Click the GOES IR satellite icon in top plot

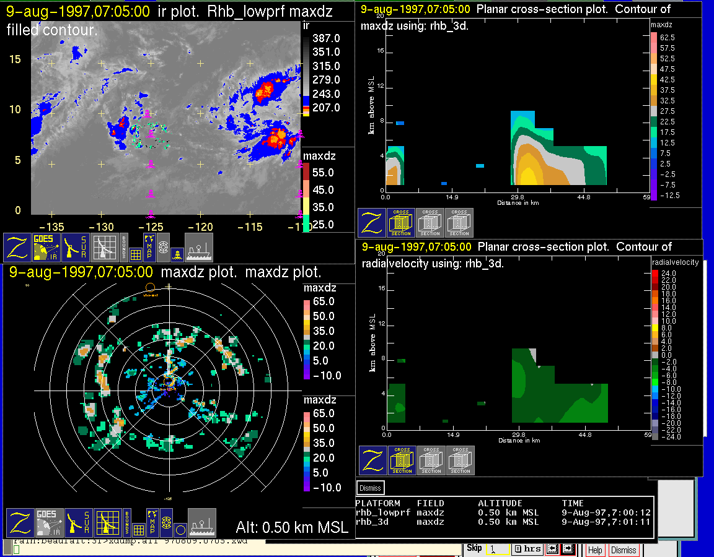[x=46, y=248]
